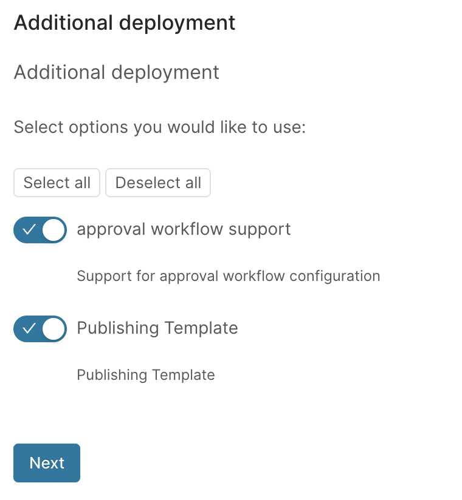Click the "Support for approval workflow configuration" description
The height and width of the screenshot is (500, 462).
click(228, 276)
